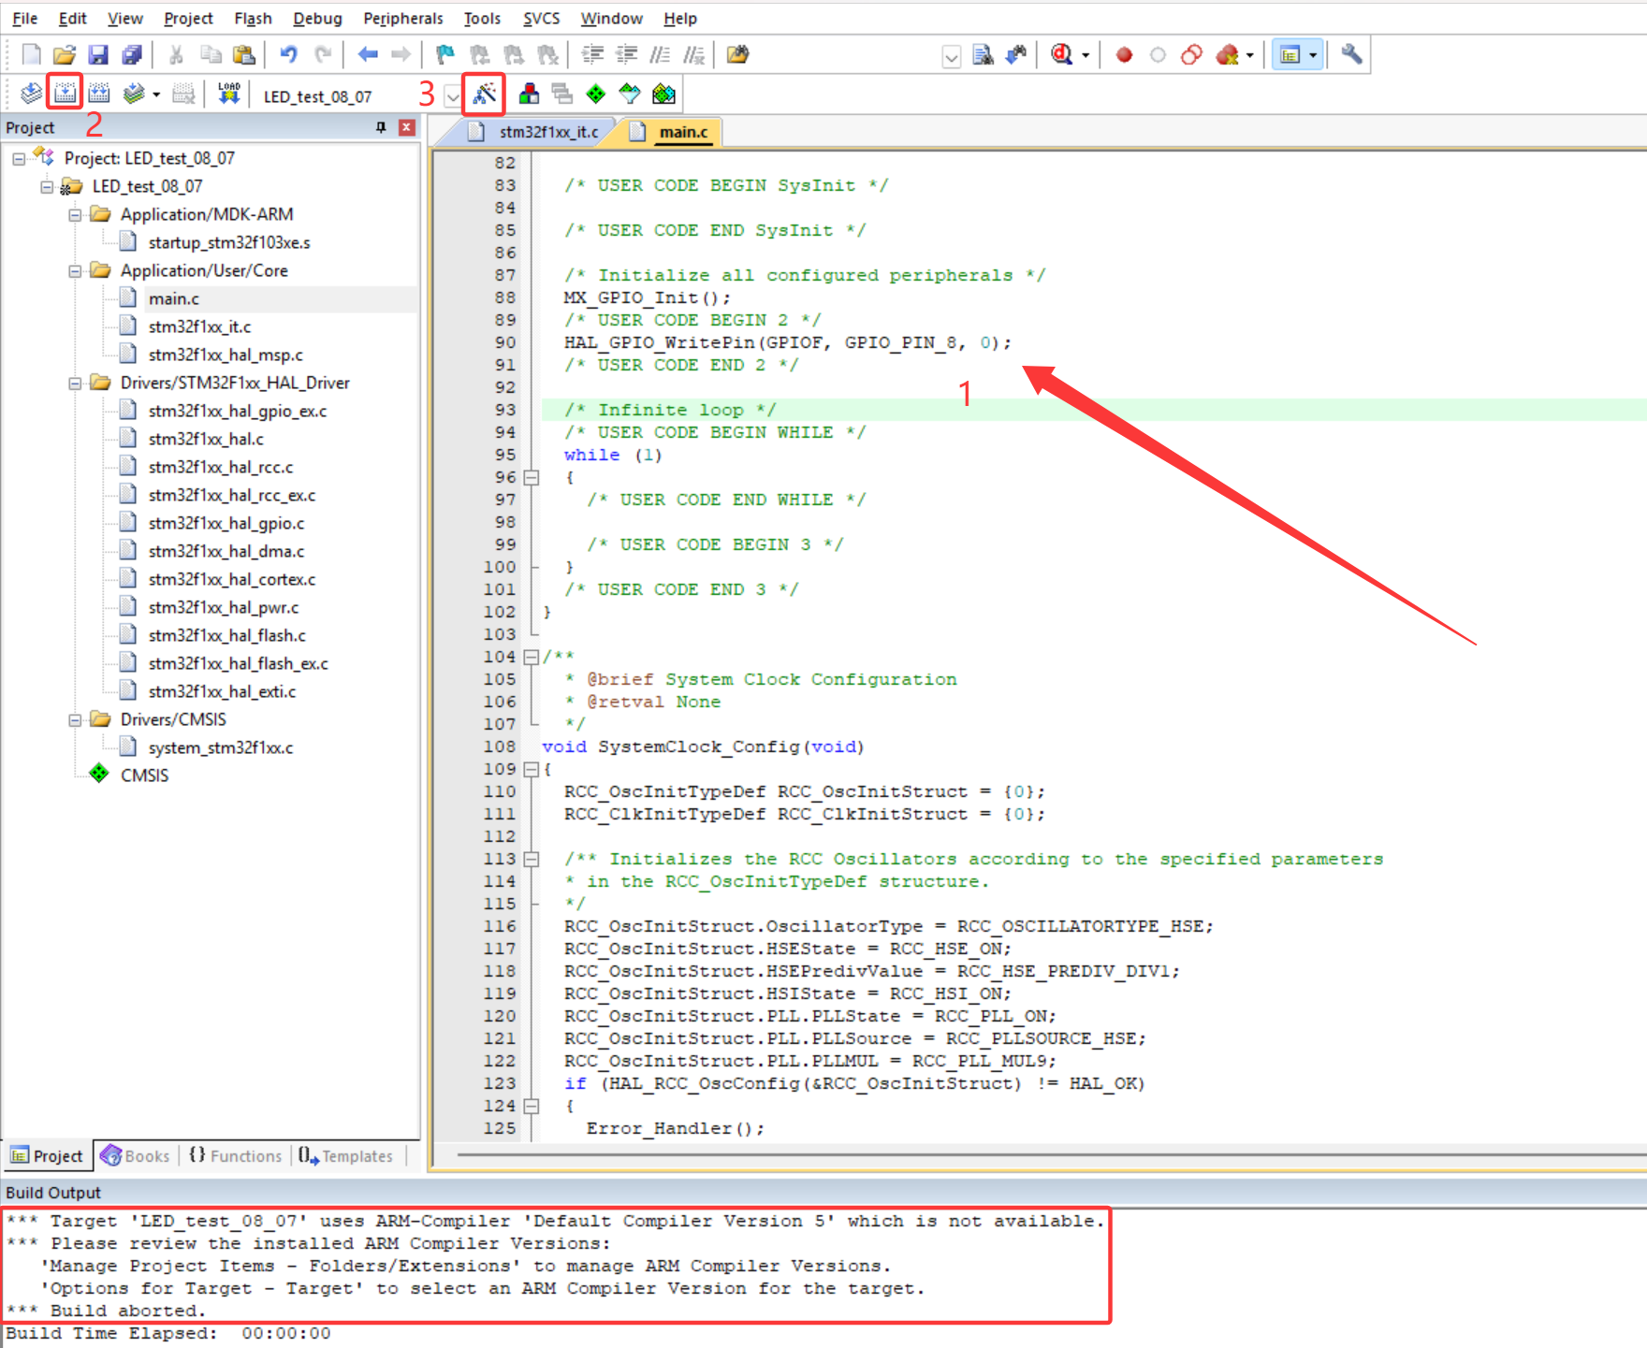The height and width of the screenshot is (1348, 1647).
Task: Open Manage Run-Time Environment green diamond
Action: [x=595, y=94]
